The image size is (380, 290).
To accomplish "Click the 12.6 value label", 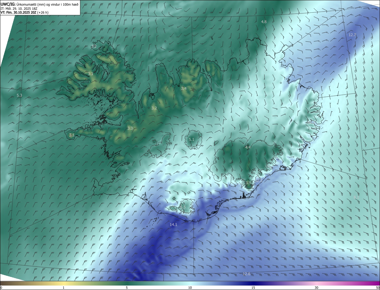I will click(x=246, y=274).
